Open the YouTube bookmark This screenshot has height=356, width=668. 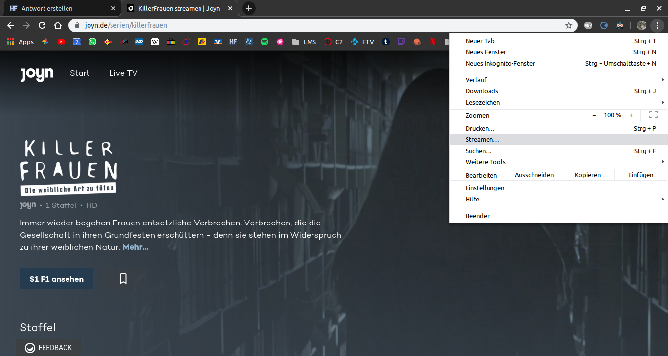pyautogui.click(x=61, y=42)
